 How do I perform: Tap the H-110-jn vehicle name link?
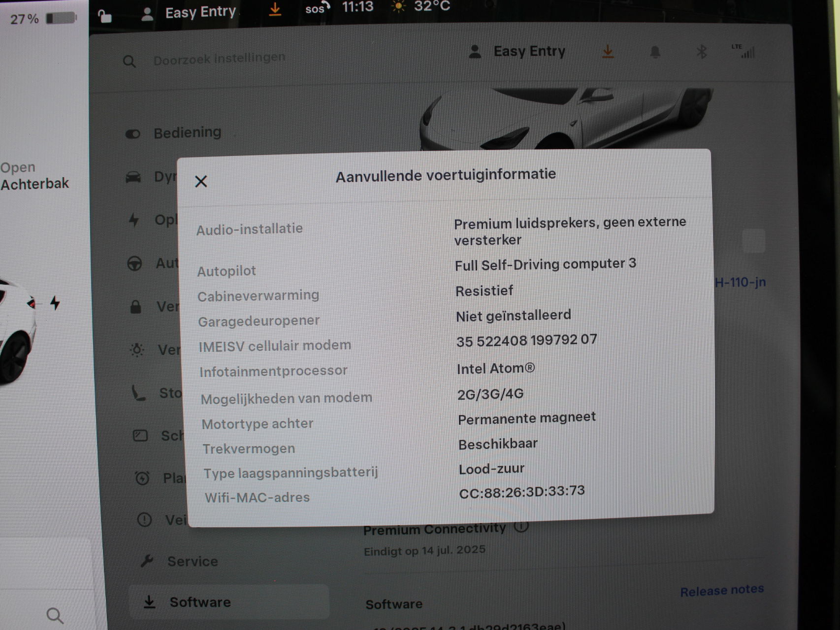[x=740, y=283]
